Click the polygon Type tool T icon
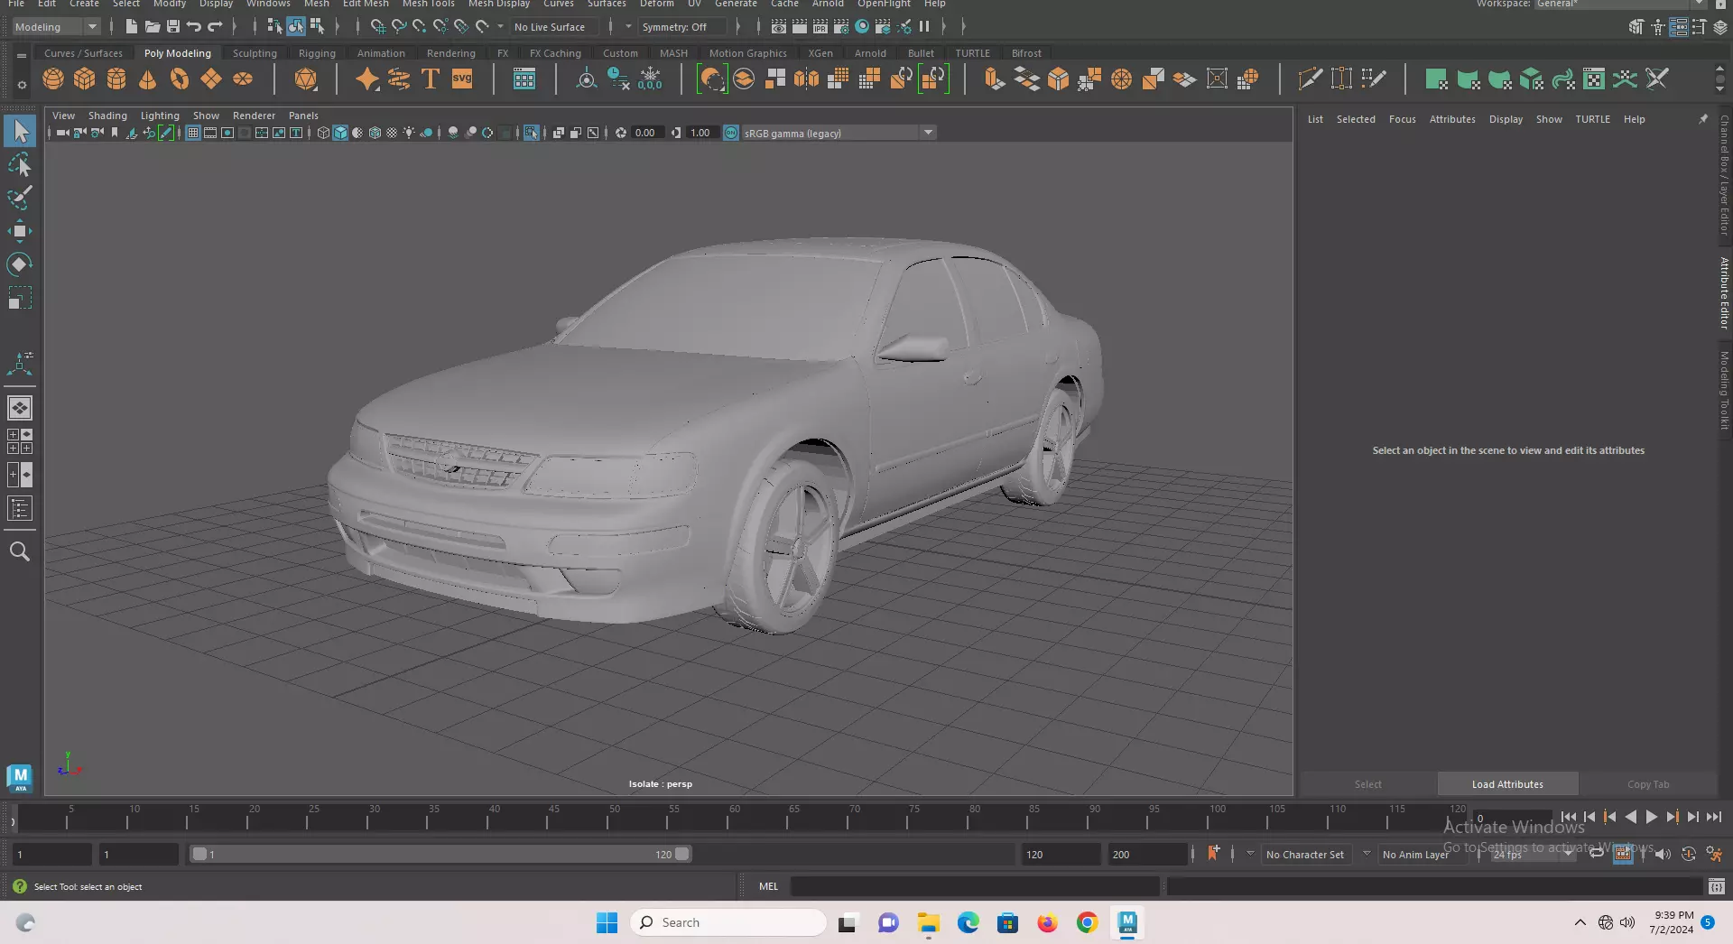1733x944 pixels. click(x=431, y=79)
